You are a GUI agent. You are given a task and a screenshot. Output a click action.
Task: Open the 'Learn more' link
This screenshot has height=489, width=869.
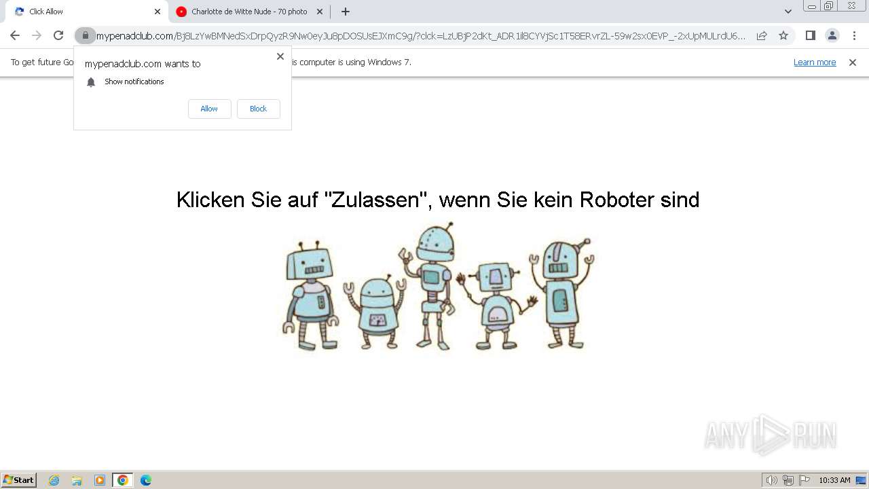815,62
